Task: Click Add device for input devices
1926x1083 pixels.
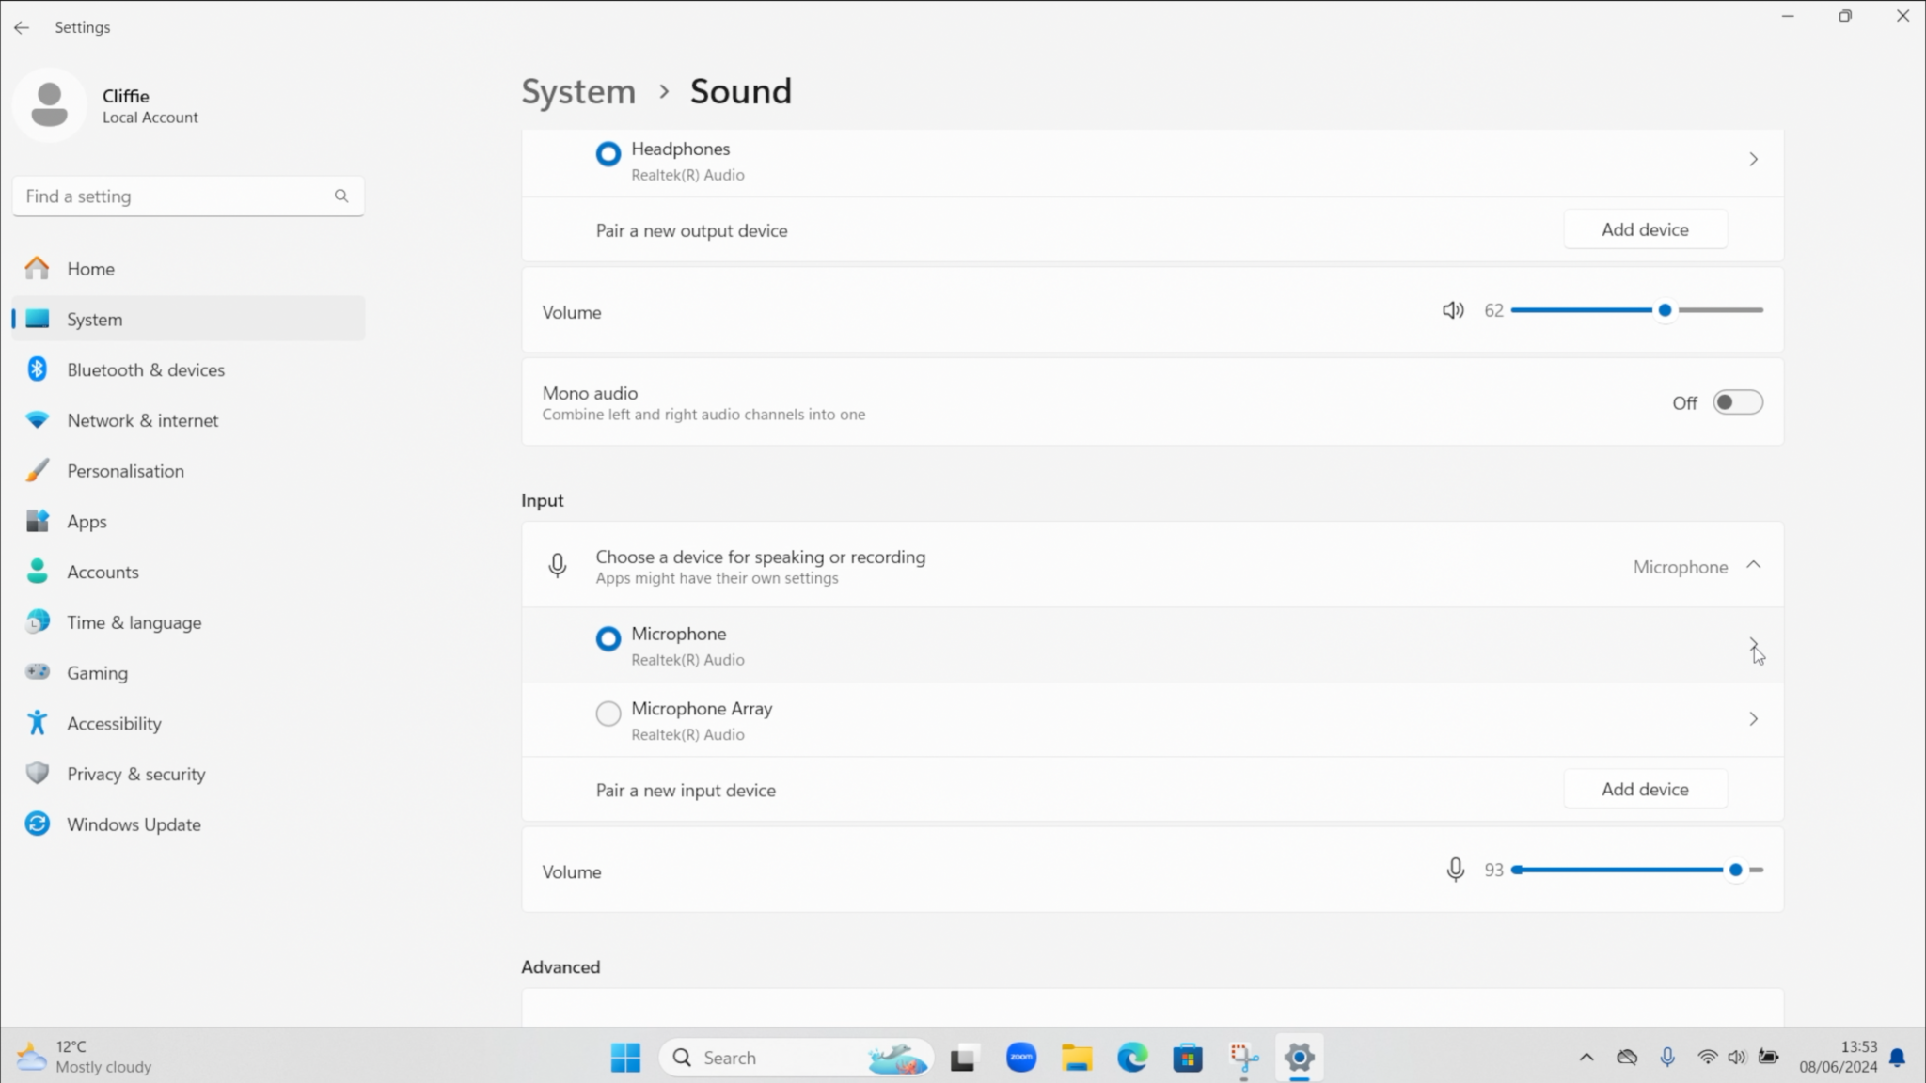Action: [1645, 789]
